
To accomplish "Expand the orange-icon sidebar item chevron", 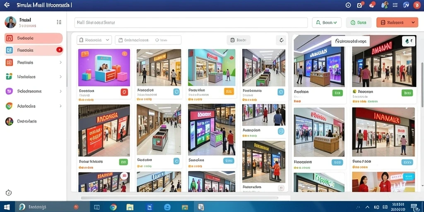I will (x=60, y=63).
